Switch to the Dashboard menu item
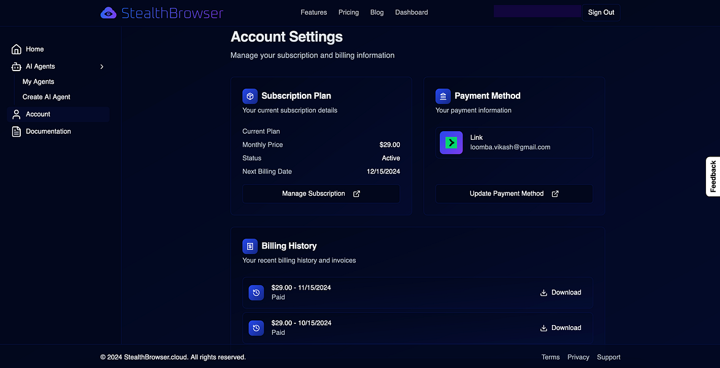The height and width of the screenshot is (368, 720). point(411,12)
